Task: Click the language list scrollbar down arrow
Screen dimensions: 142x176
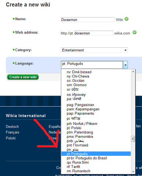Action: click(133, 172)
